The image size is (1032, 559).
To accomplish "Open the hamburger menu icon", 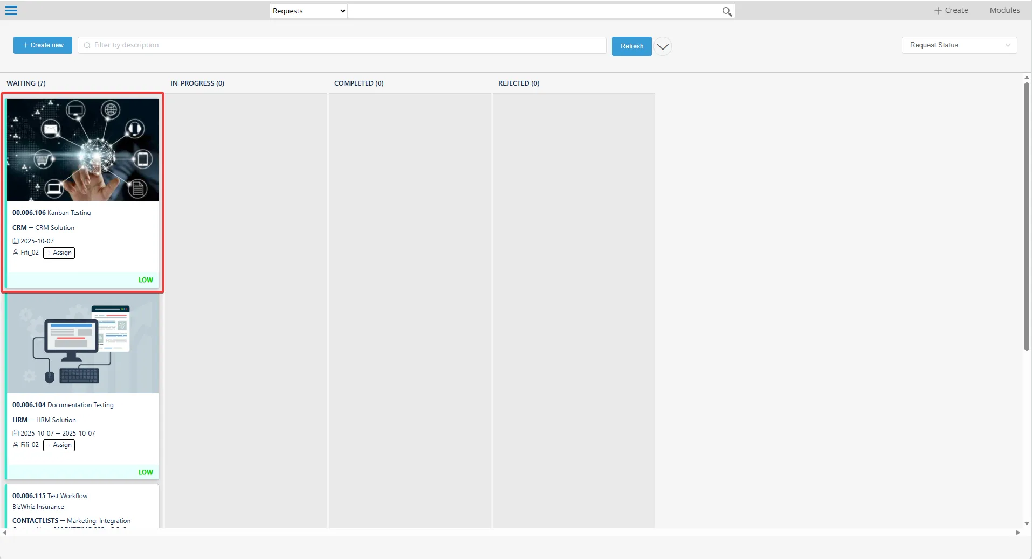I will [11, 11].
